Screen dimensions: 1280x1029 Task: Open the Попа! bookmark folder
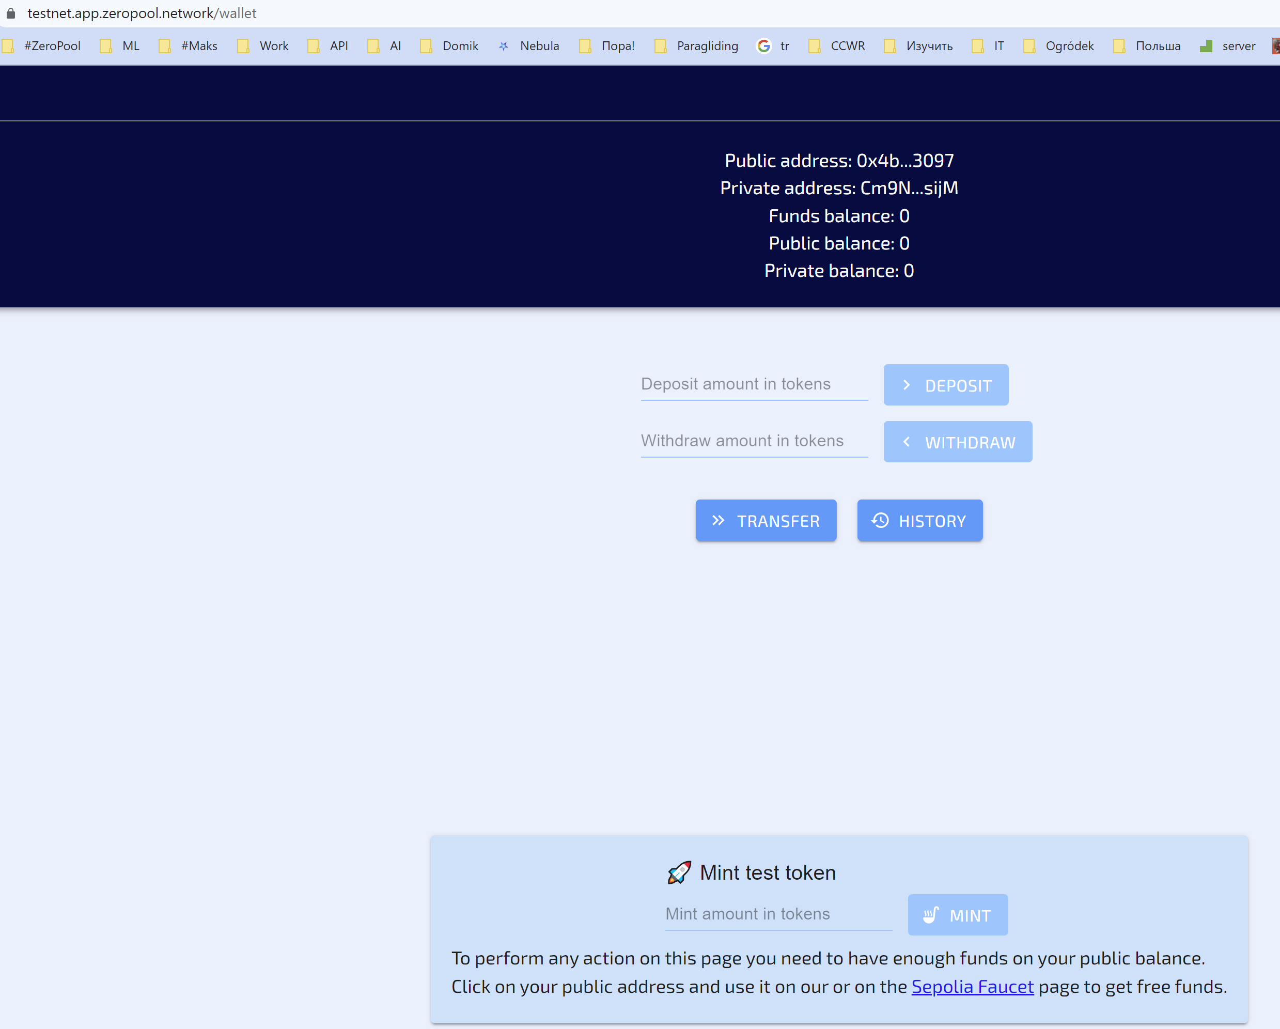coord(607,46)
